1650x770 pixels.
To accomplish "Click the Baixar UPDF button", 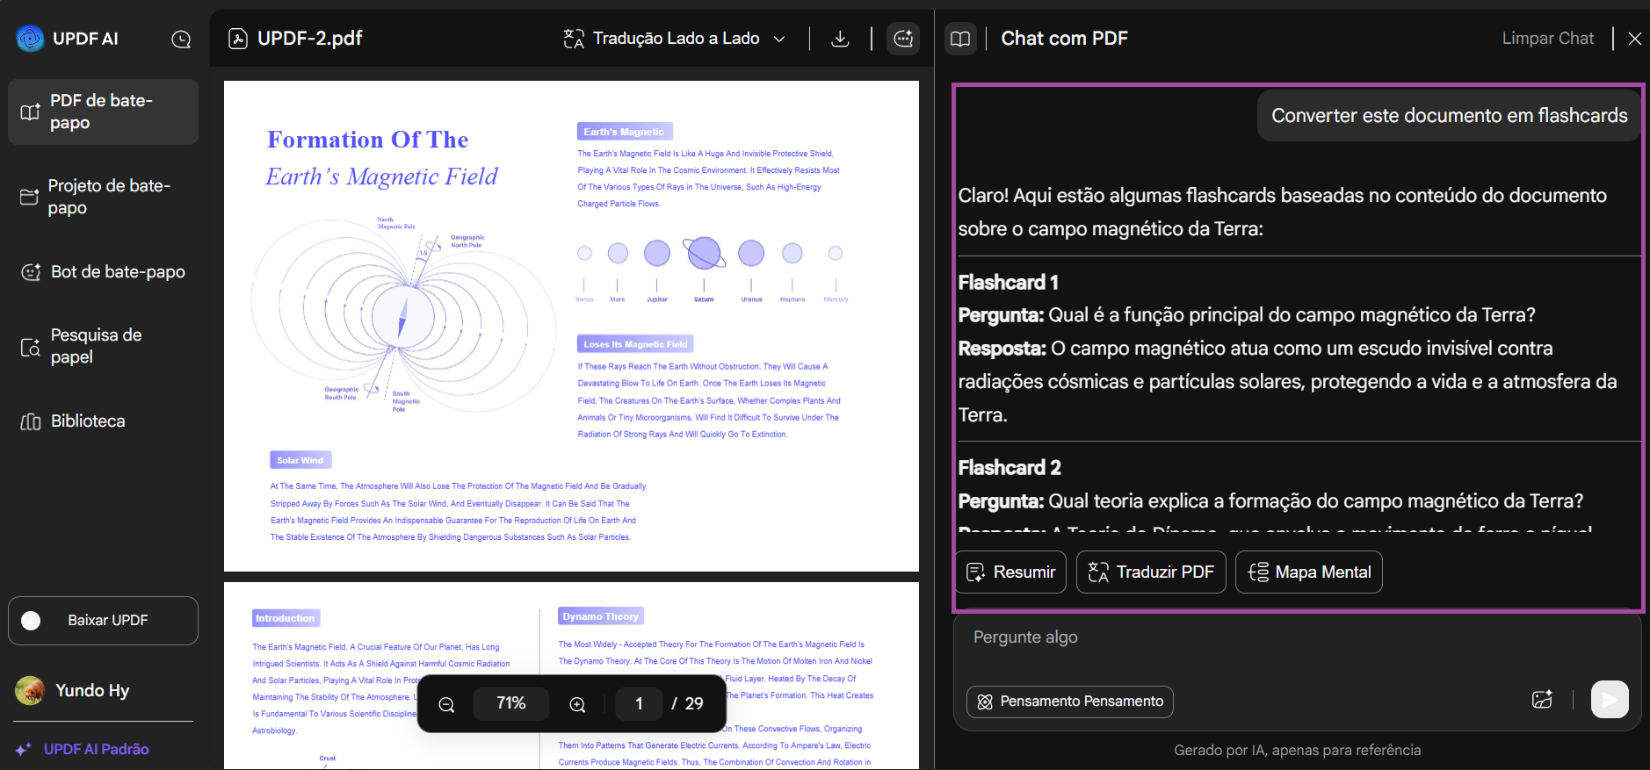I will [103, 621].
